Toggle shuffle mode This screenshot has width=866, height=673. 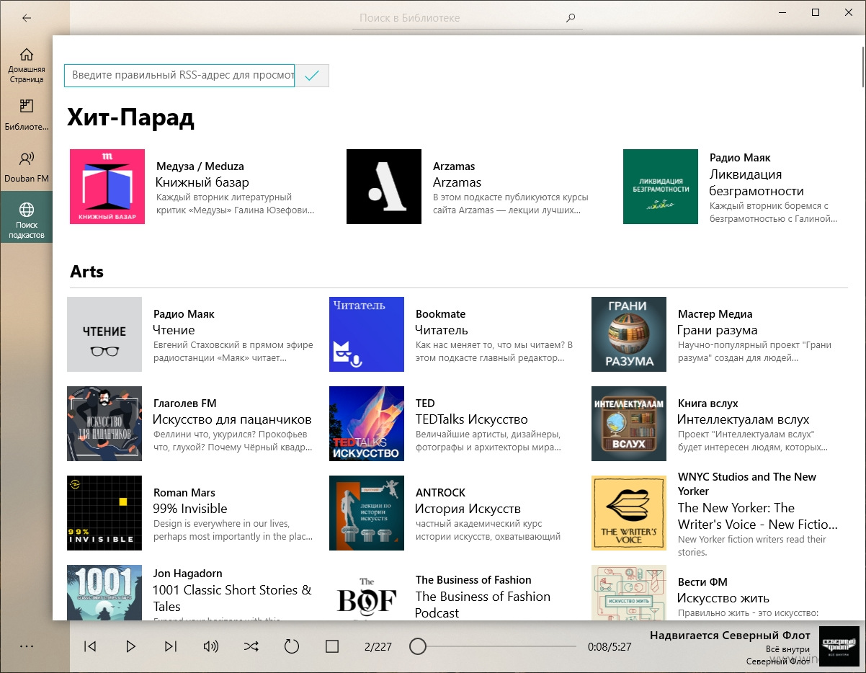251,646
